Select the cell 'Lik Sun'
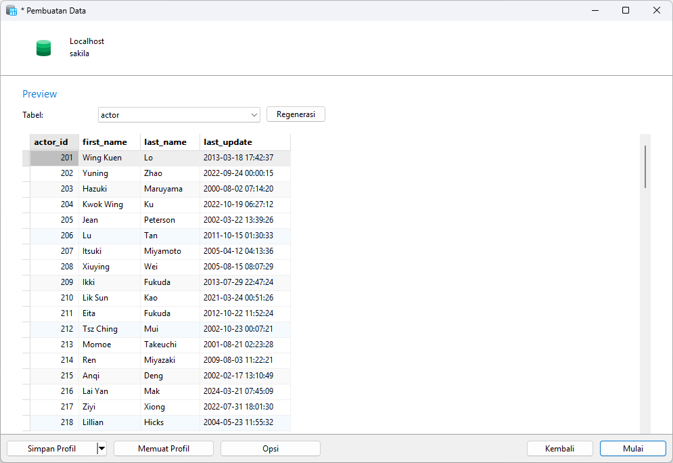Viewport: 673px width, 463px height. (x=110, y=298)
